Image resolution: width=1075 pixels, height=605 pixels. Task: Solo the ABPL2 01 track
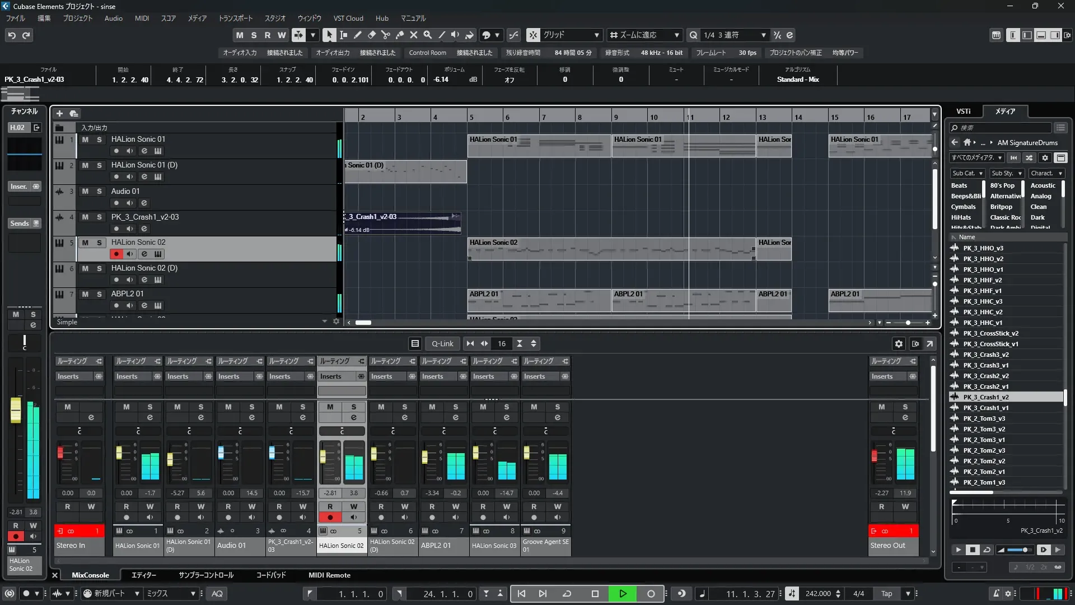(x=99, y=294)
